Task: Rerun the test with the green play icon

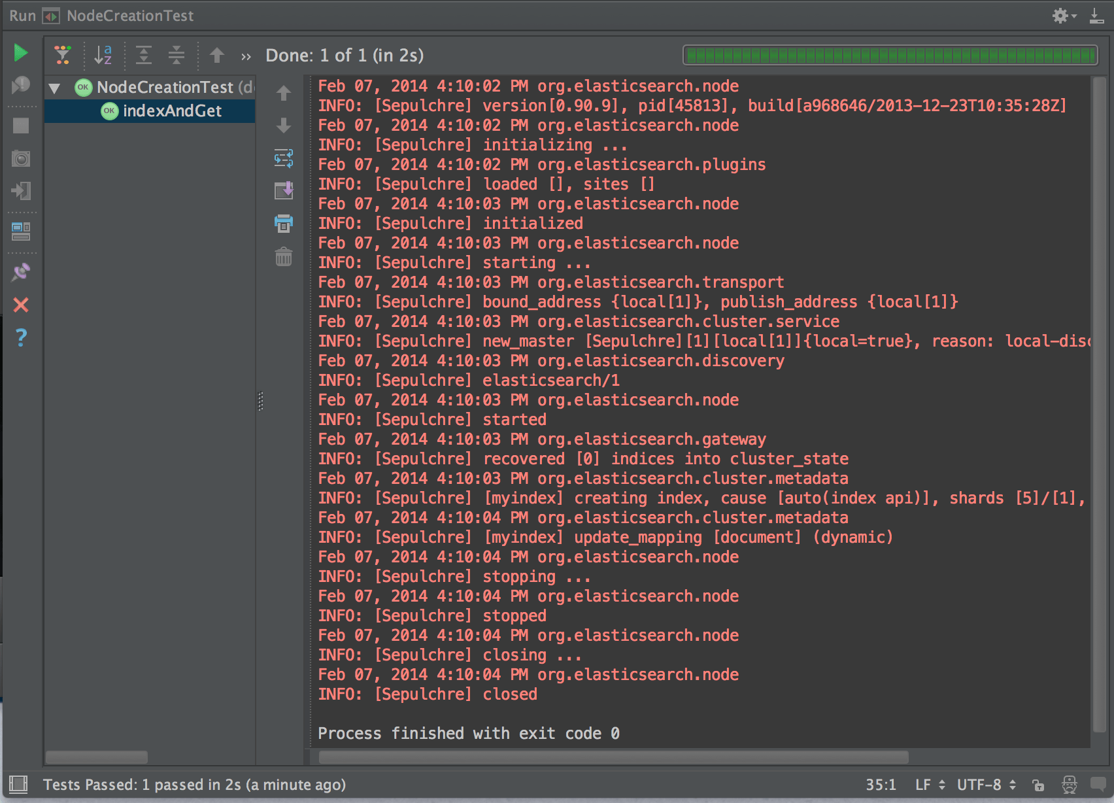Action: pyautogui.click(x=21, y=53)
